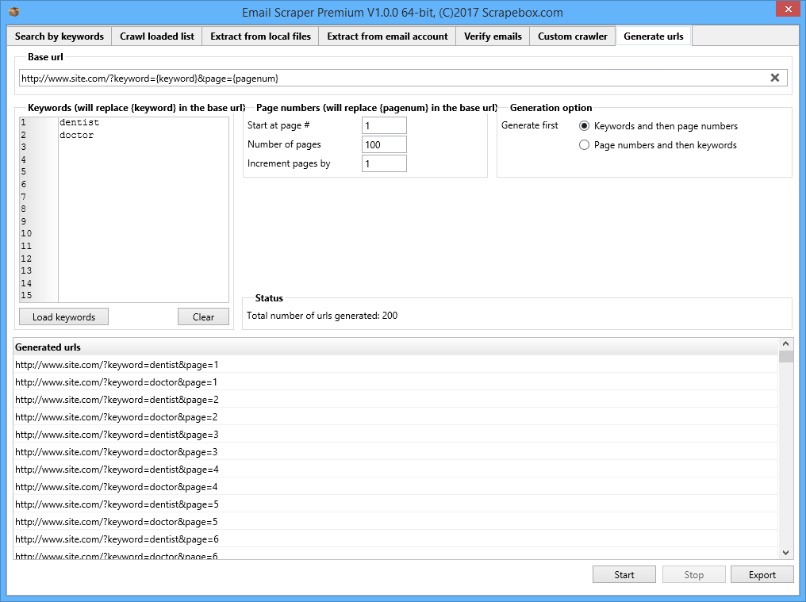The width and height of the screenshot is (806, 602).
Task: Focus the Number of pages field
Action: 384,144
